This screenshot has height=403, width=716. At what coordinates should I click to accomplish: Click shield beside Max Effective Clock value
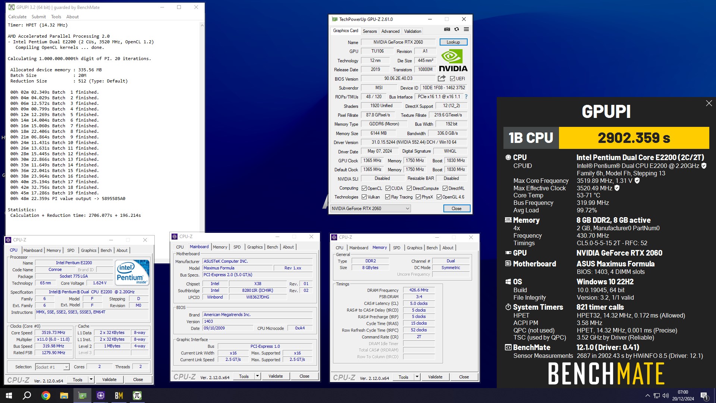coord(617,188)
